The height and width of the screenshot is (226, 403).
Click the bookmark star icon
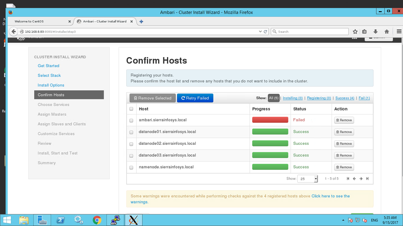pyautogui.click(x=355, y=31)
